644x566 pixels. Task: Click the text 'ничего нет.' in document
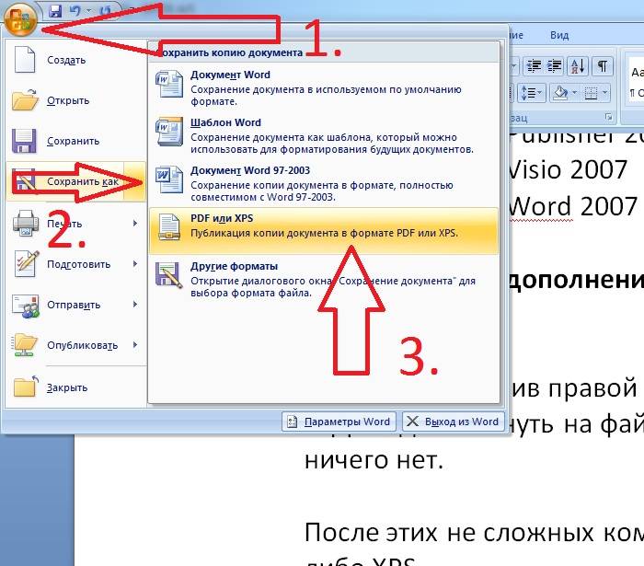[x=374, y=460]
